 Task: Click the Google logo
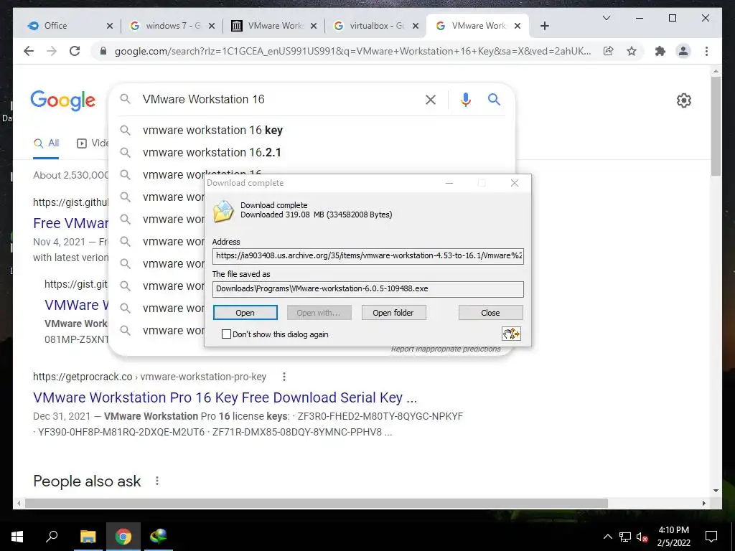click(63, 100)
